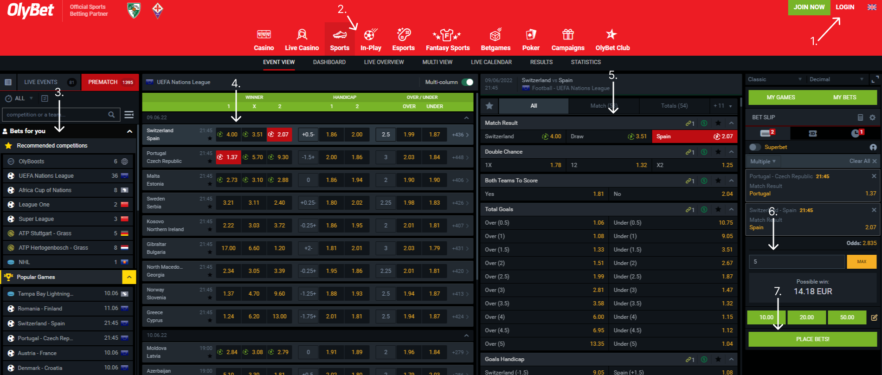The width and height of the screenshot is (882, 375).
Task: Click the stake amount input field
Action: [x=797, y=262]
